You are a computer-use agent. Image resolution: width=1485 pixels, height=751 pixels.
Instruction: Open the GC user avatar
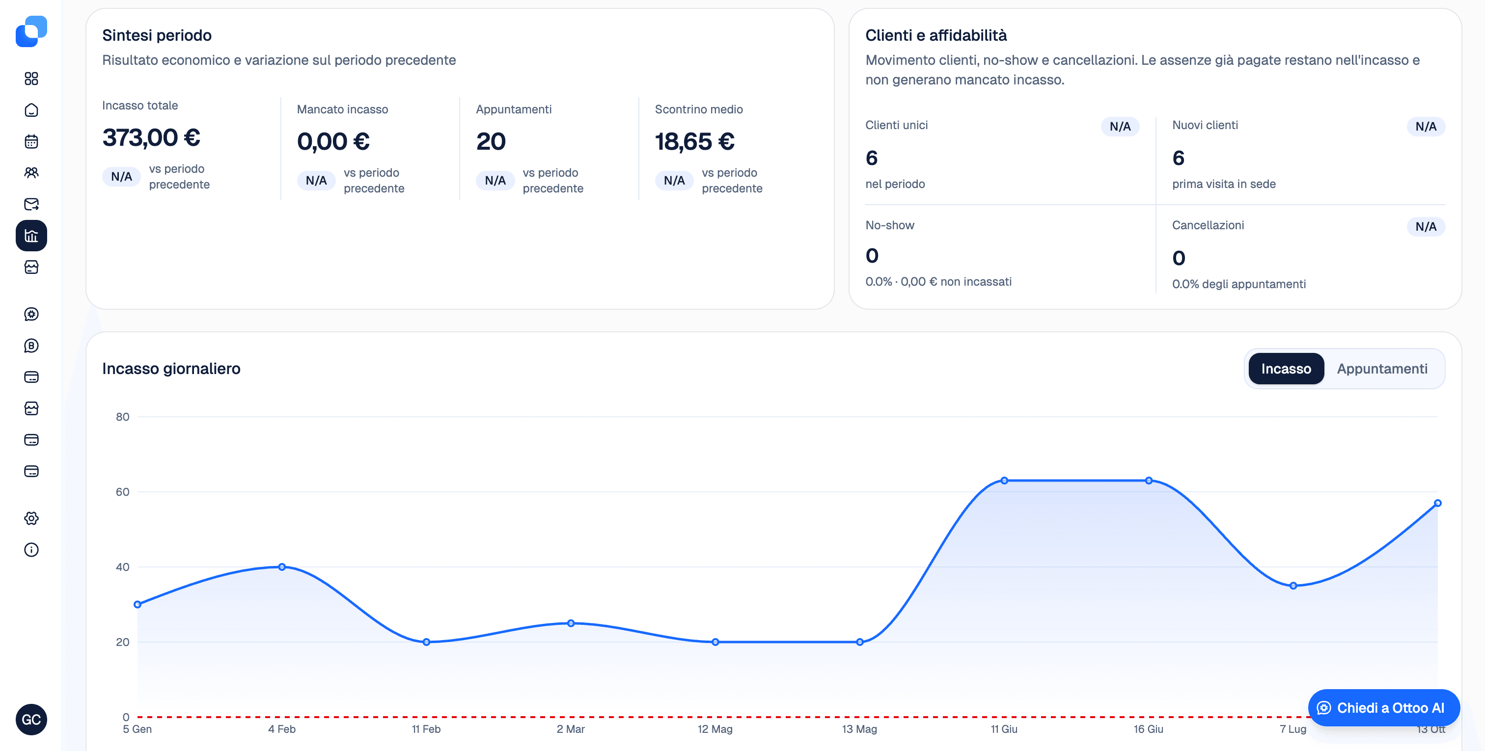(x=31, y=719)
